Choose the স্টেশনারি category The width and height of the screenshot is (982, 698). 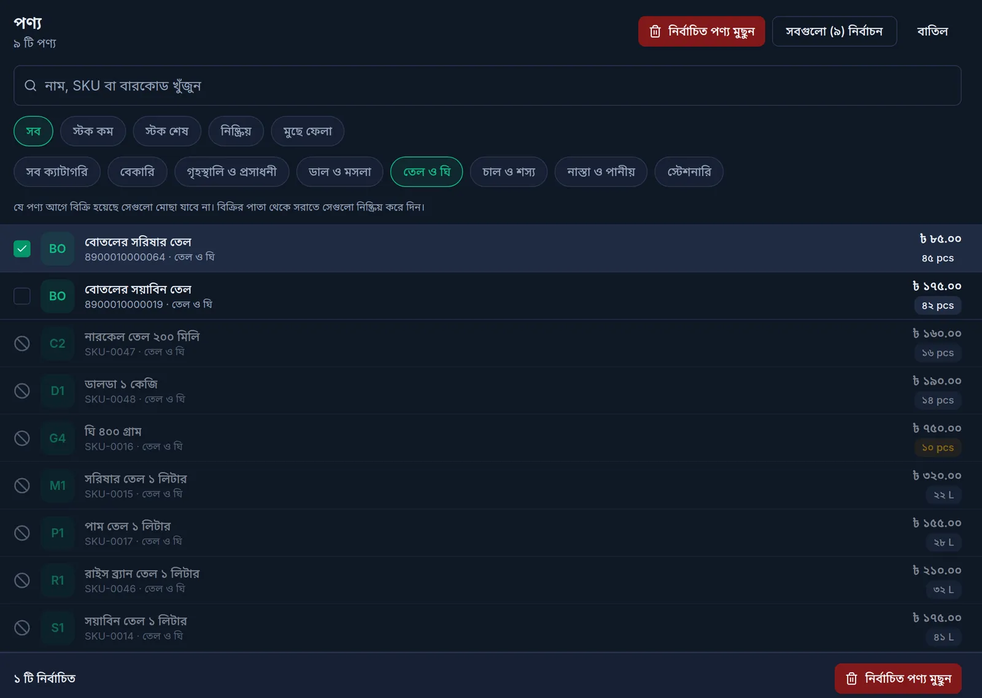[x=689, y=172]
